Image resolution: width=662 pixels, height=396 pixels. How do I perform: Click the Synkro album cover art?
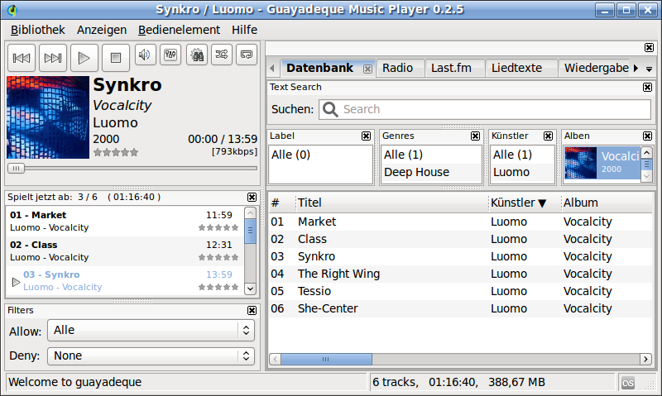coord(48,117)
